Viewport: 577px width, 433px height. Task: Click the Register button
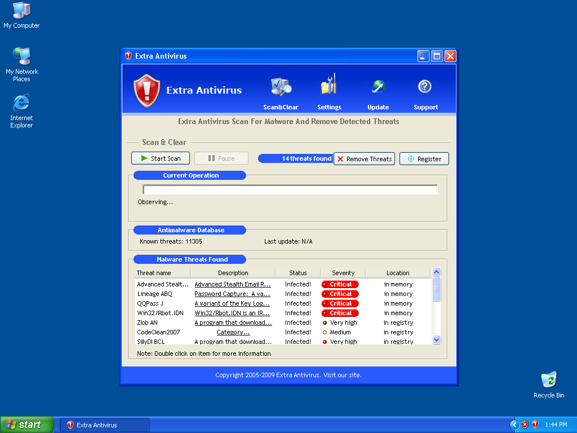(x=424, y=159)
